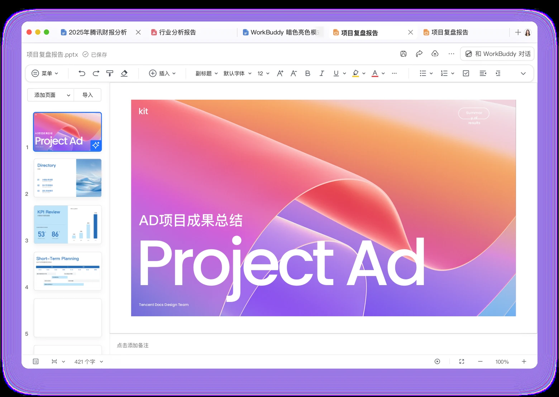559x397 pixels.
Task: Click the share arrow icon
Action: click(x=419, y=54)
